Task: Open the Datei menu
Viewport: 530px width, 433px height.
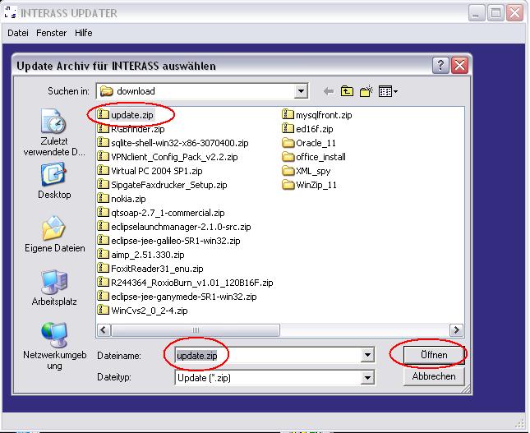Action: tap(18, 33)
